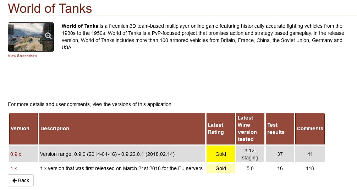The height and width of the screenshot is (190, 357).
Task: Click the Back button
Action: pyautogui.click(x=21, y=180)
